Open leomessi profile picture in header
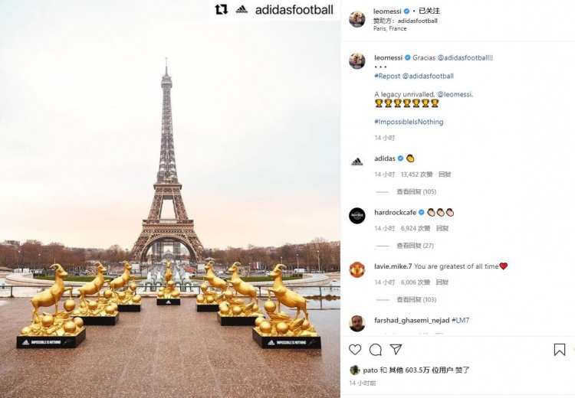 [356, 19]
